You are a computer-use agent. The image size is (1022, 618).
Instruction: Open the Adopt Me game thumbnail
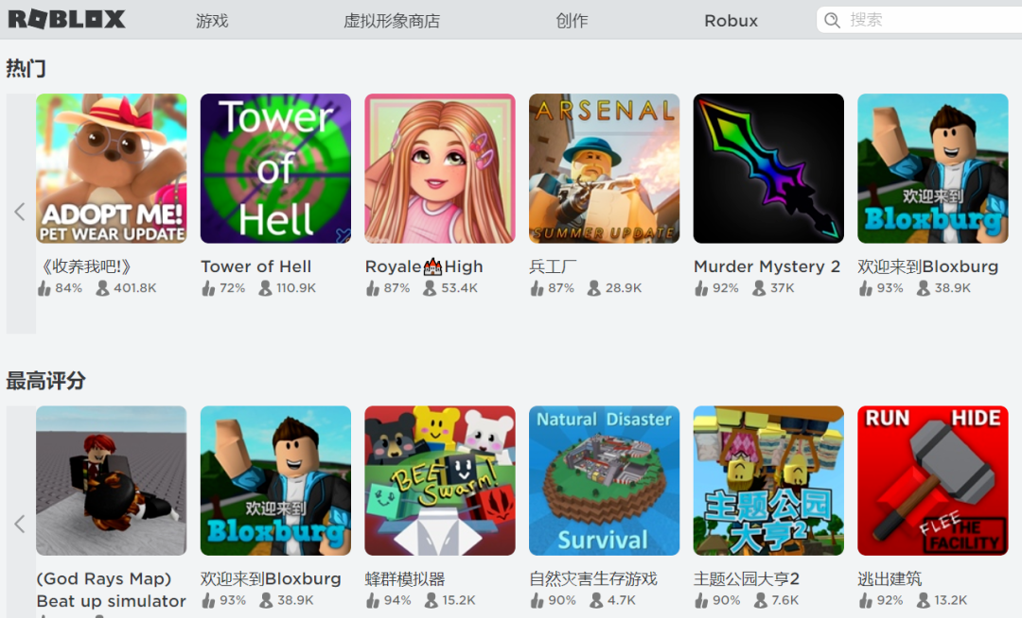[x=112, y=168]
